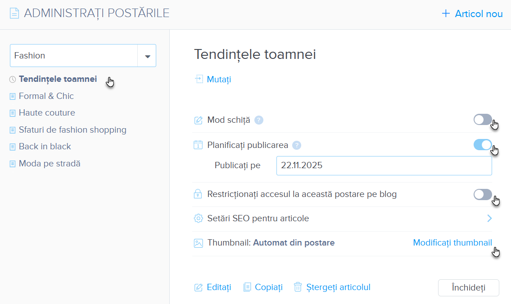Screen dimensions: 511x304
Task: Click the Mod schiță help question icon
Action: click(259, 120)
